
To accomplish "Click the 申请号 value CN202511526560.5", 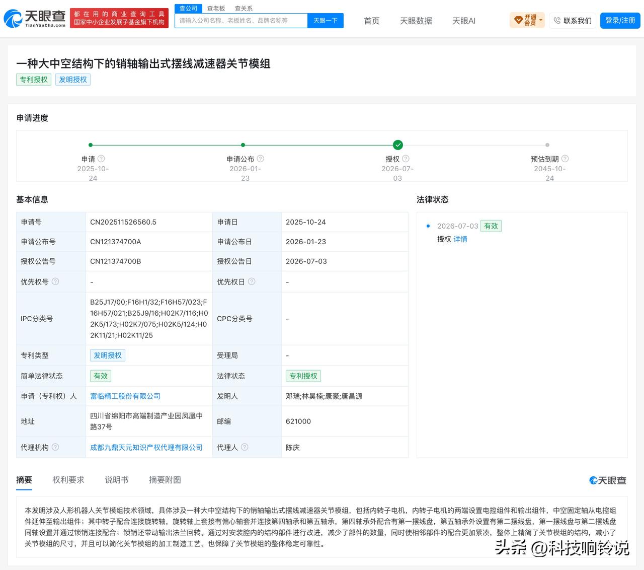I will click(x=123, y=222).
